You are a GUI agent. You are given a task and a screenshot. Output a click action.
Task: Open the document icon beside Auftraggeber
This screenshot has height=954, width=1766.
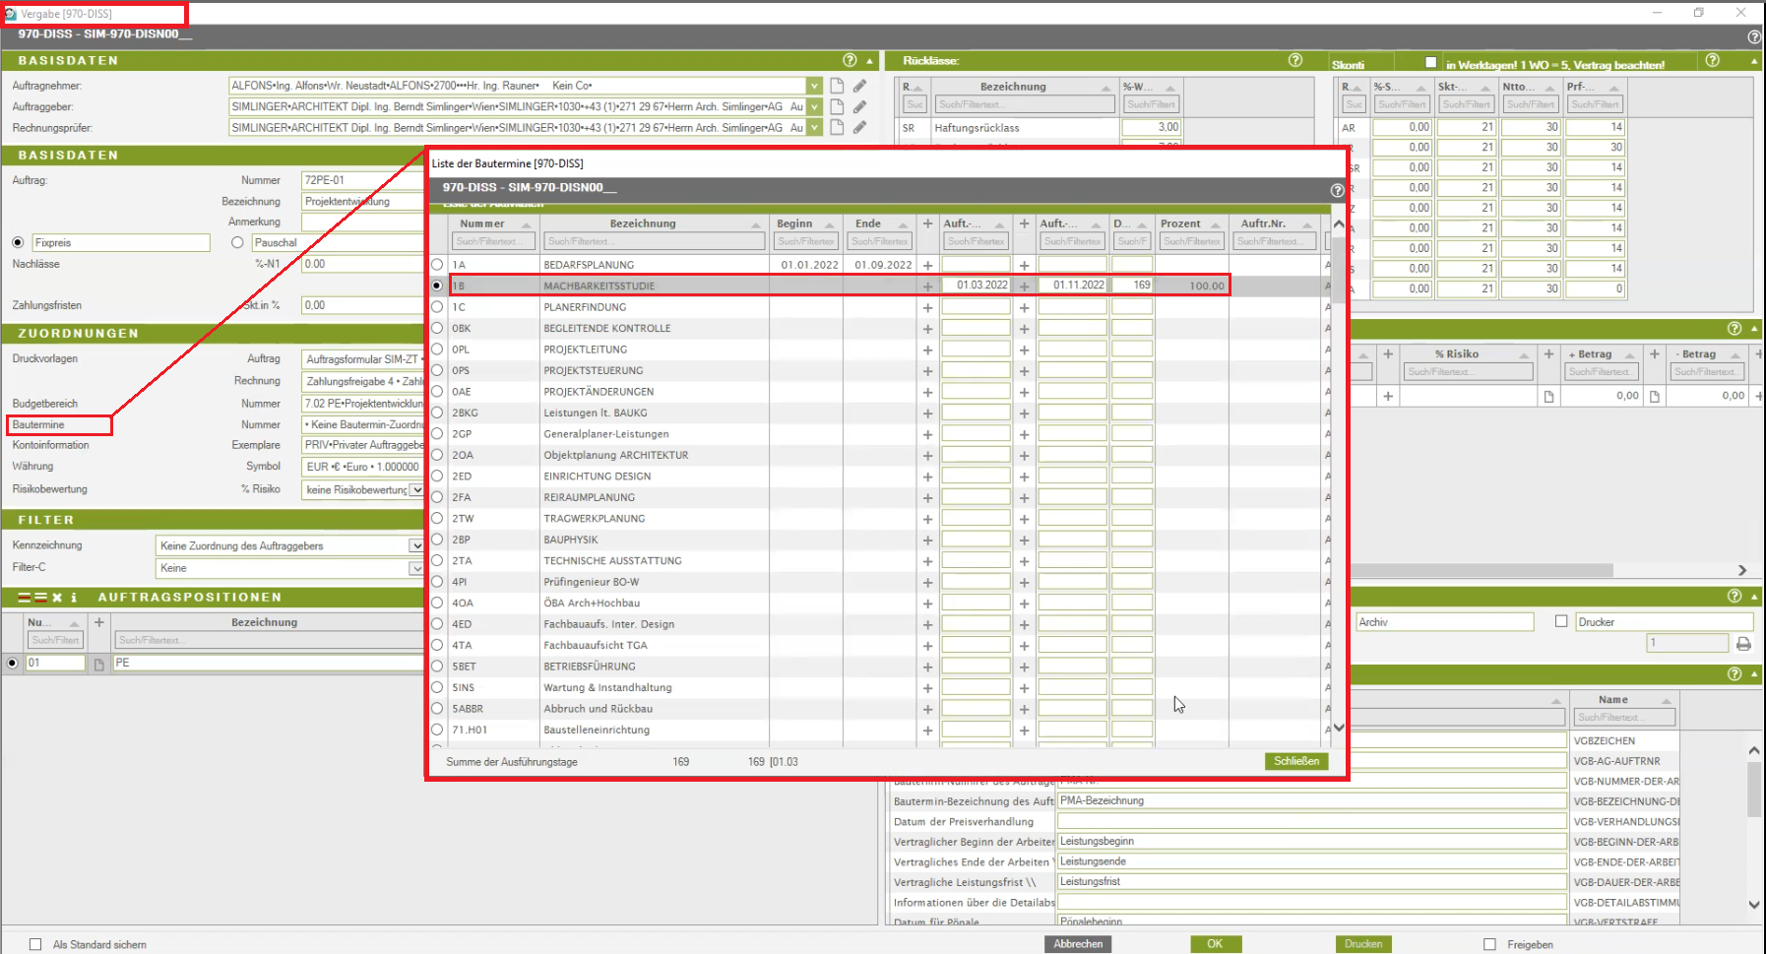[x=837, y=106]
